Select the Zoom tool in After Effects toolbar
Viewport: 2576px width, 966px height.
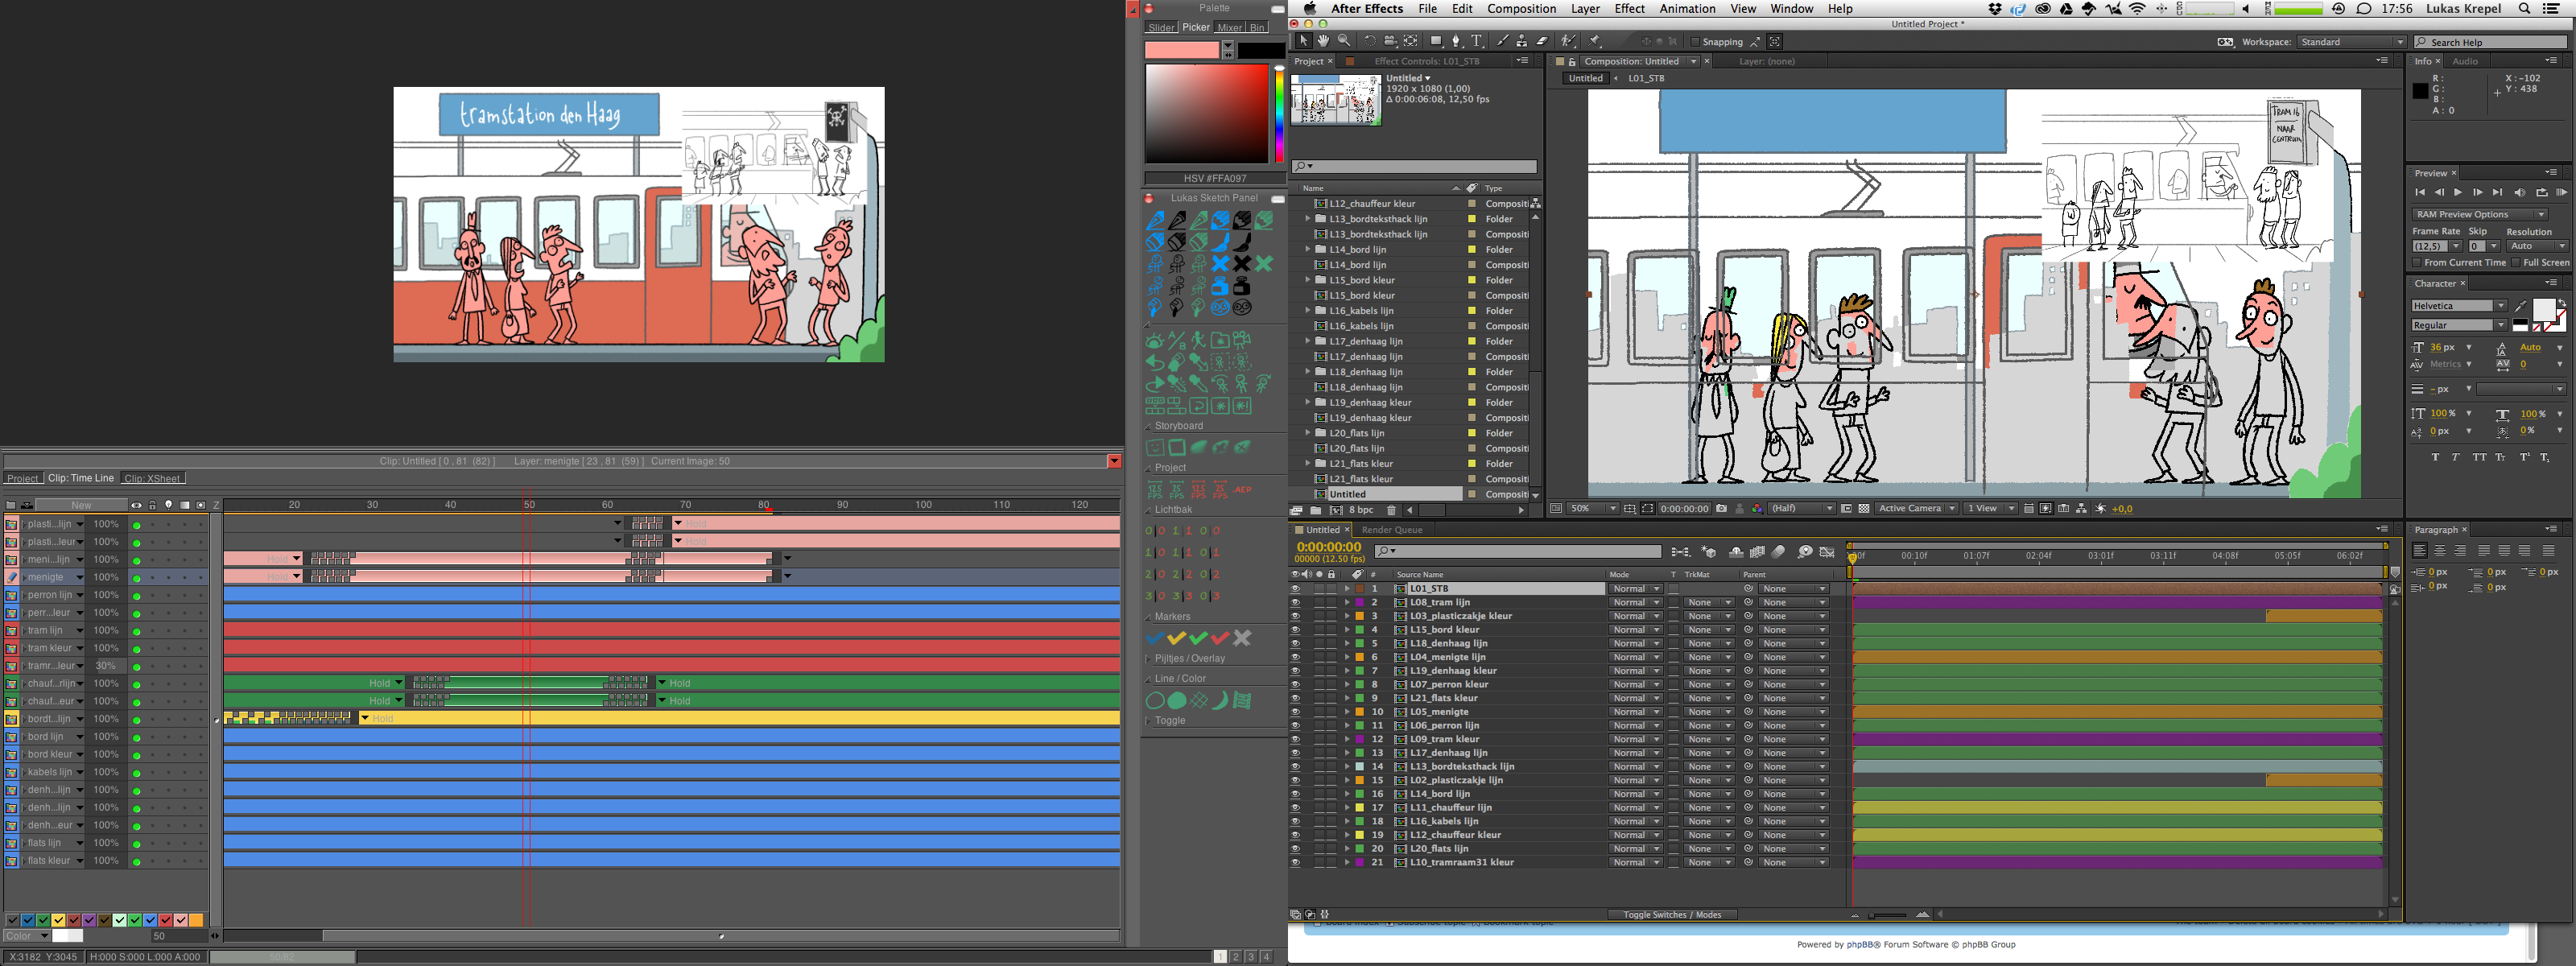1344,41
